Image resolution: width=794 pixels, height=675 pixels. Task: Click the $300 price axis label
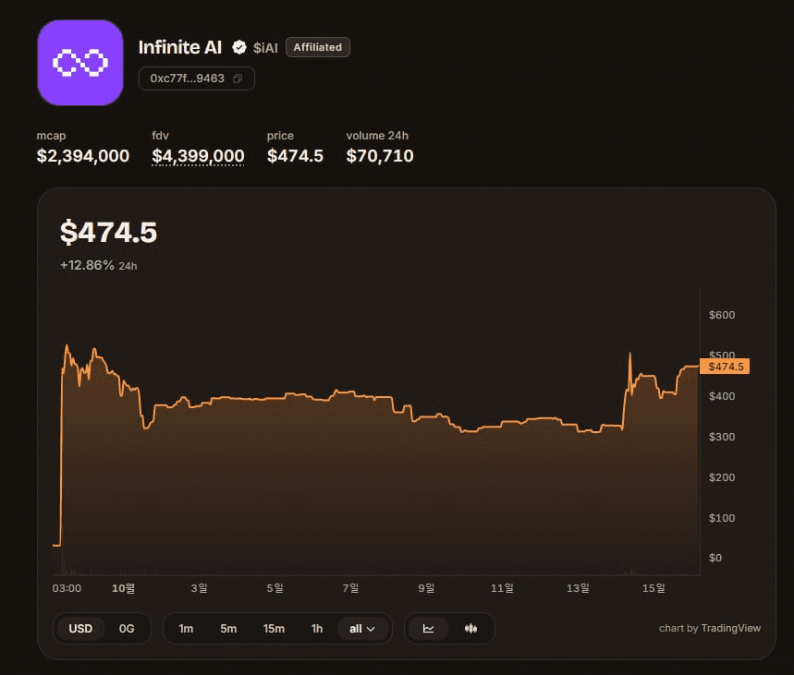tap(722, 437)
